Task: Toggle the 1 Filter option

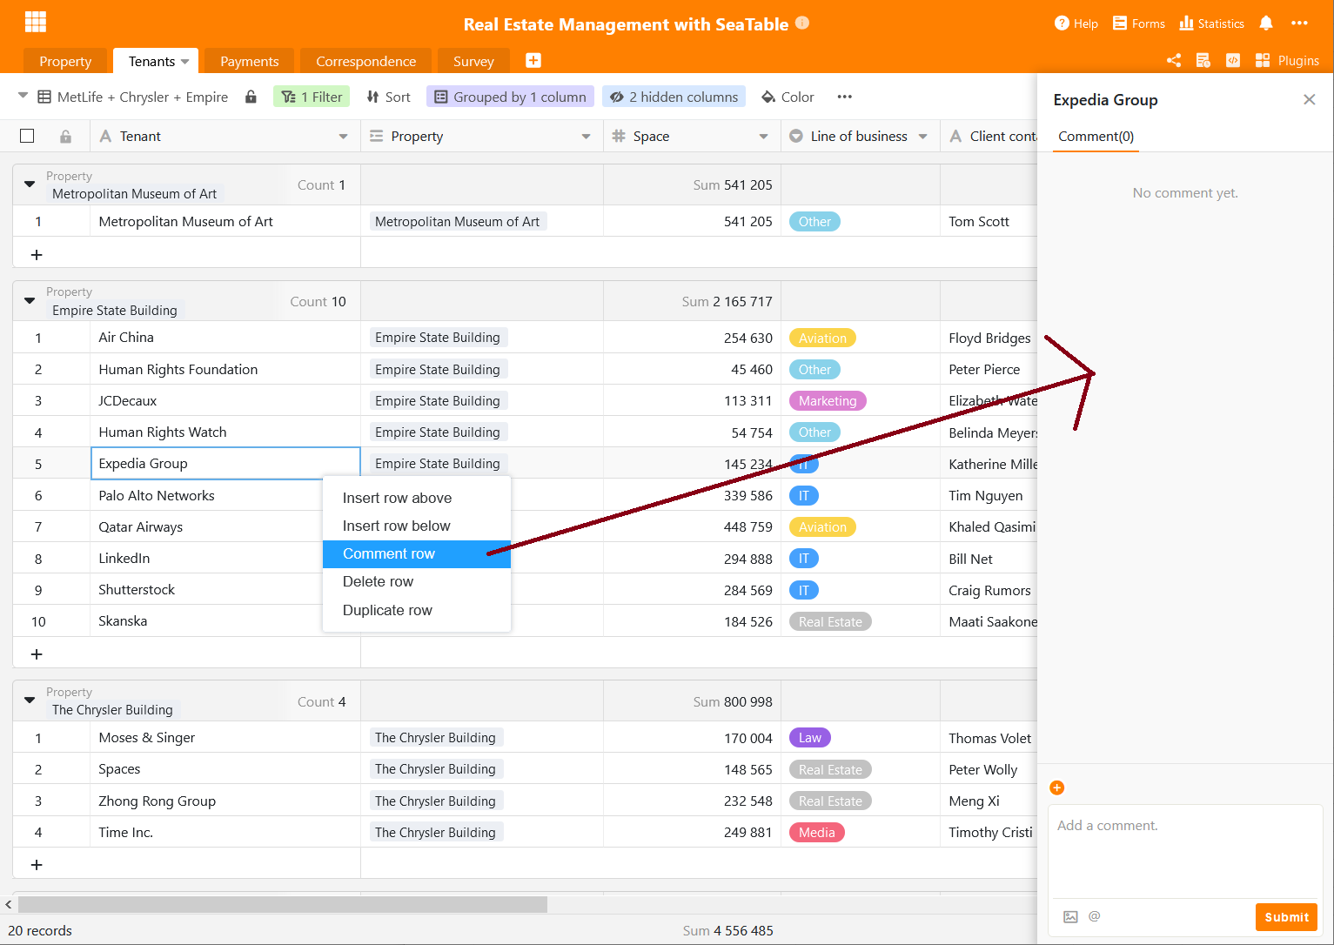Action: pyautogui.click(x=312, y=97)
